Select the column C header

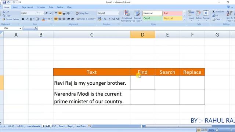[x=91, y=35]
